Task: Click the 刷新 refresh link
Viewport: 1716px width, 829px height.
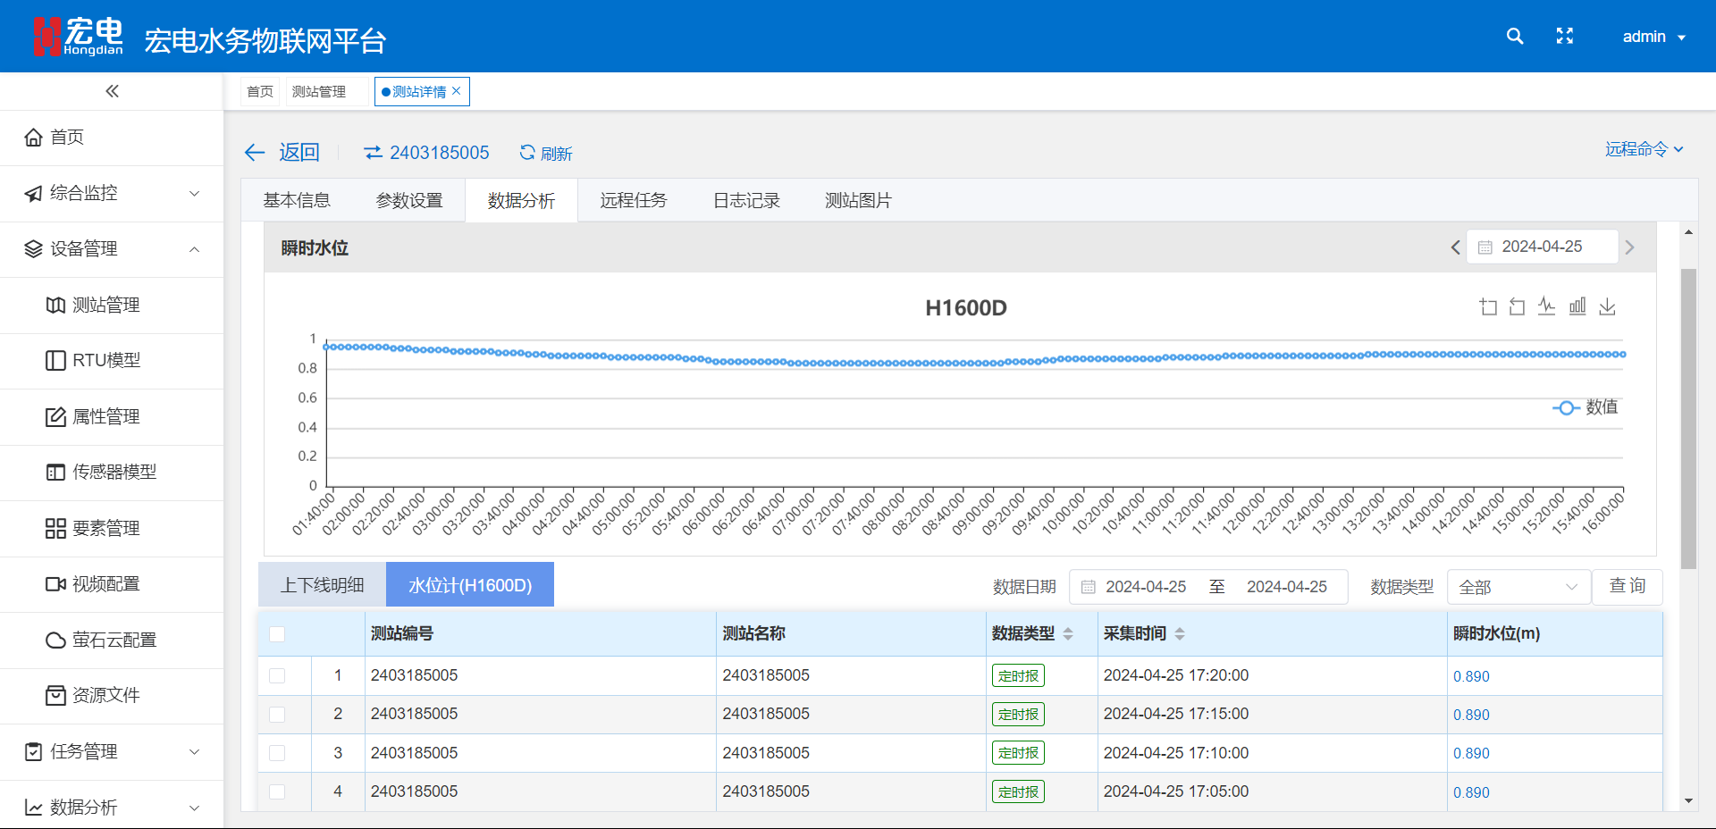Action: pos(546,154)
